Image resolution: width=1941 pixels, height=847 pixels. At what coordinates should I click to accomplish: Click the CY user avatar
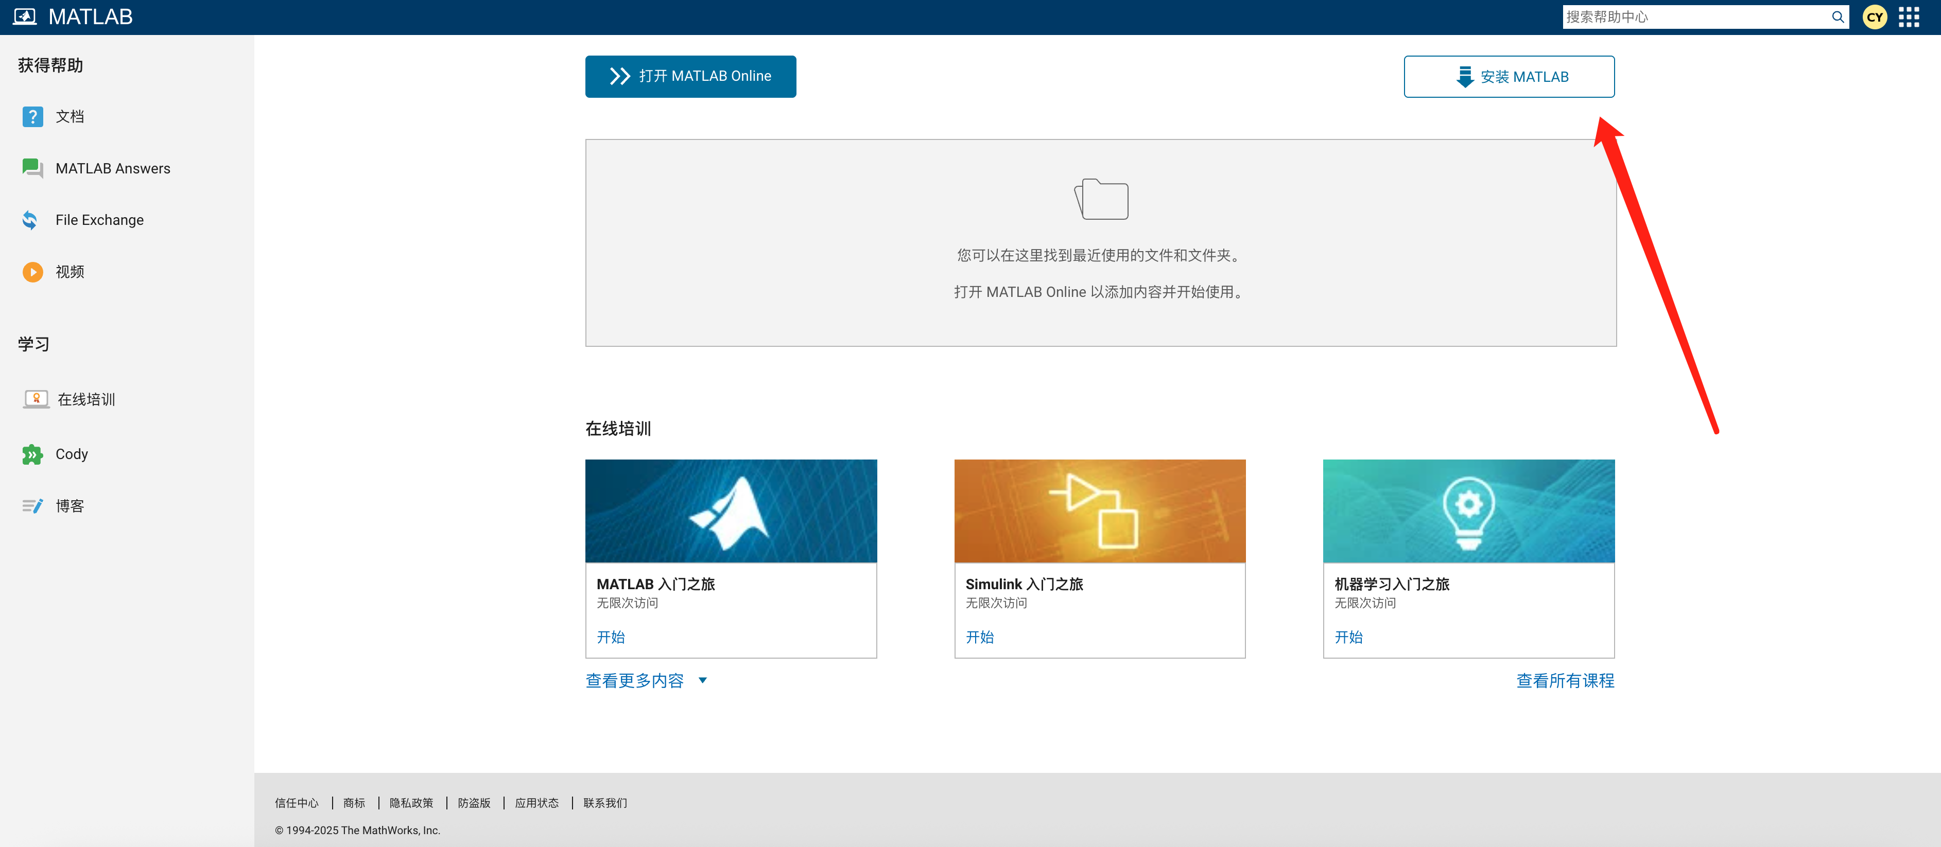coord(1874,16)
